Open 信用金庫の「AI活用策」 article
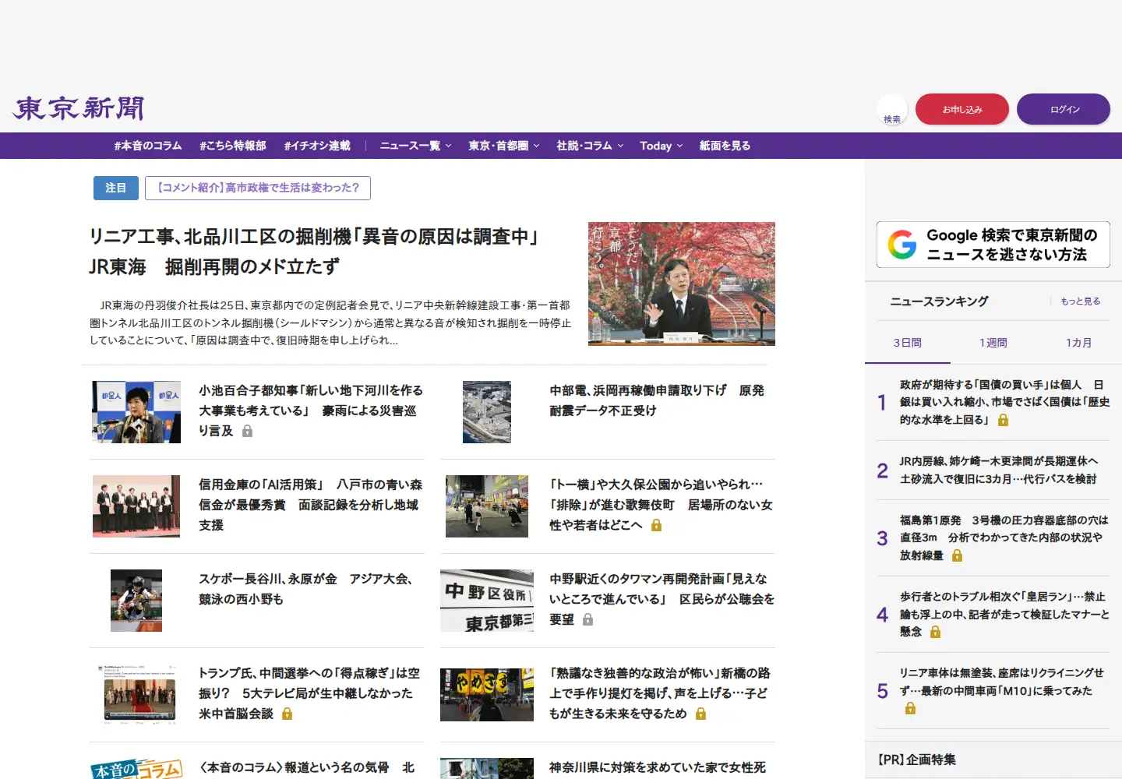The height and width of the screenshot is (779, 1122). click(310, 505)
